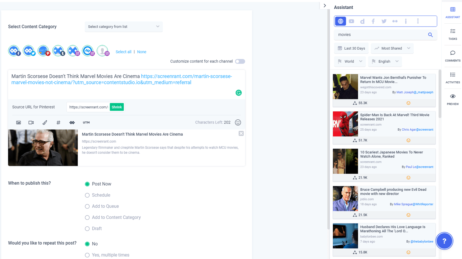
Task: Open Last 30 Days date filter
Action: click(351, 48)
